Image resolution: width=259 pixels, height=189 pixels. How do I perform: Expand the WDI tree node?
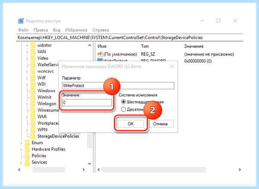(27, 84)
